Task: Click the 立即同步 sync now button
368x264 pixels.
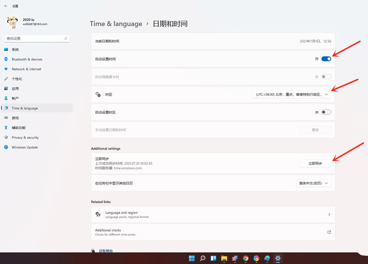Action: pos(315,163)
